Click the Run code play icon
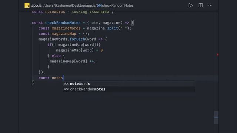Viewport: 237px width, 133px height. click(x=190, y=6)
